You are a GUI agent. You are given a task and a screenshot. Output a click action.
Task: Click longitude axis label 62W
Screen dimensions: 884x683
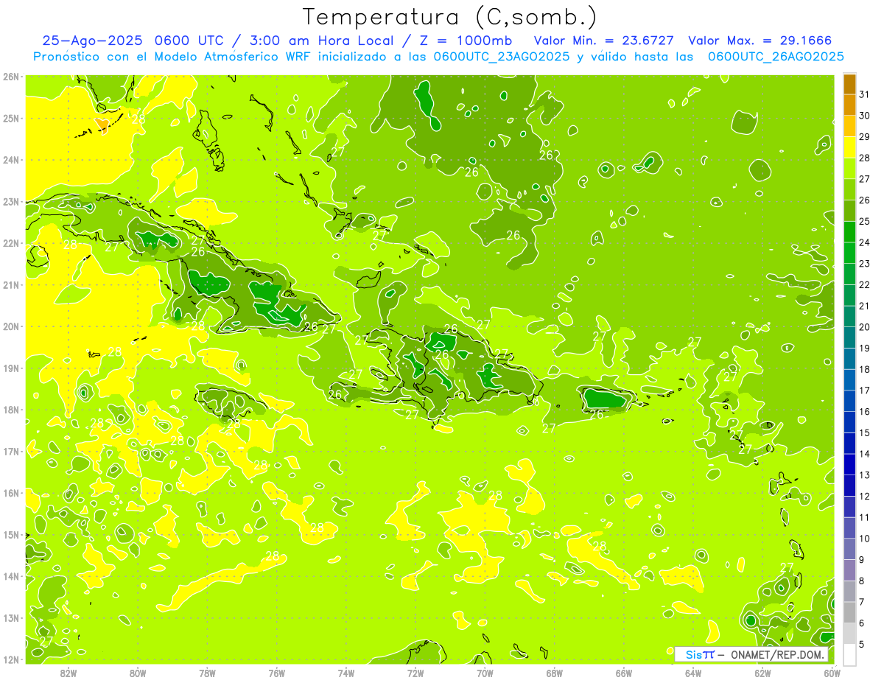[x=762, y=673]
